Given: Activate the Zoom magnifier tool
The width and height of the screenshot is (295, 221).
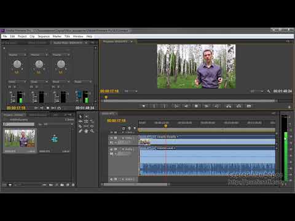Looking at the screenshot, I should click(x=92, y=131).
